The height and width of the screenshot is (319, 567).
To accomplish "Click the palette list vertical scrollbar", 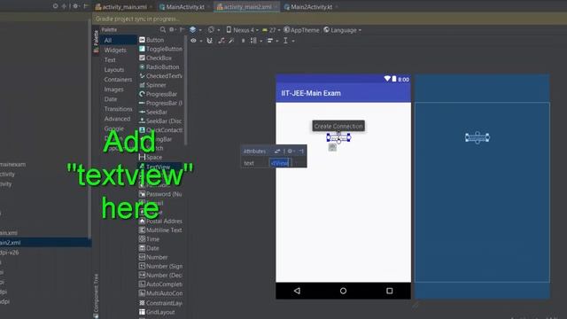I will [185, 90].
